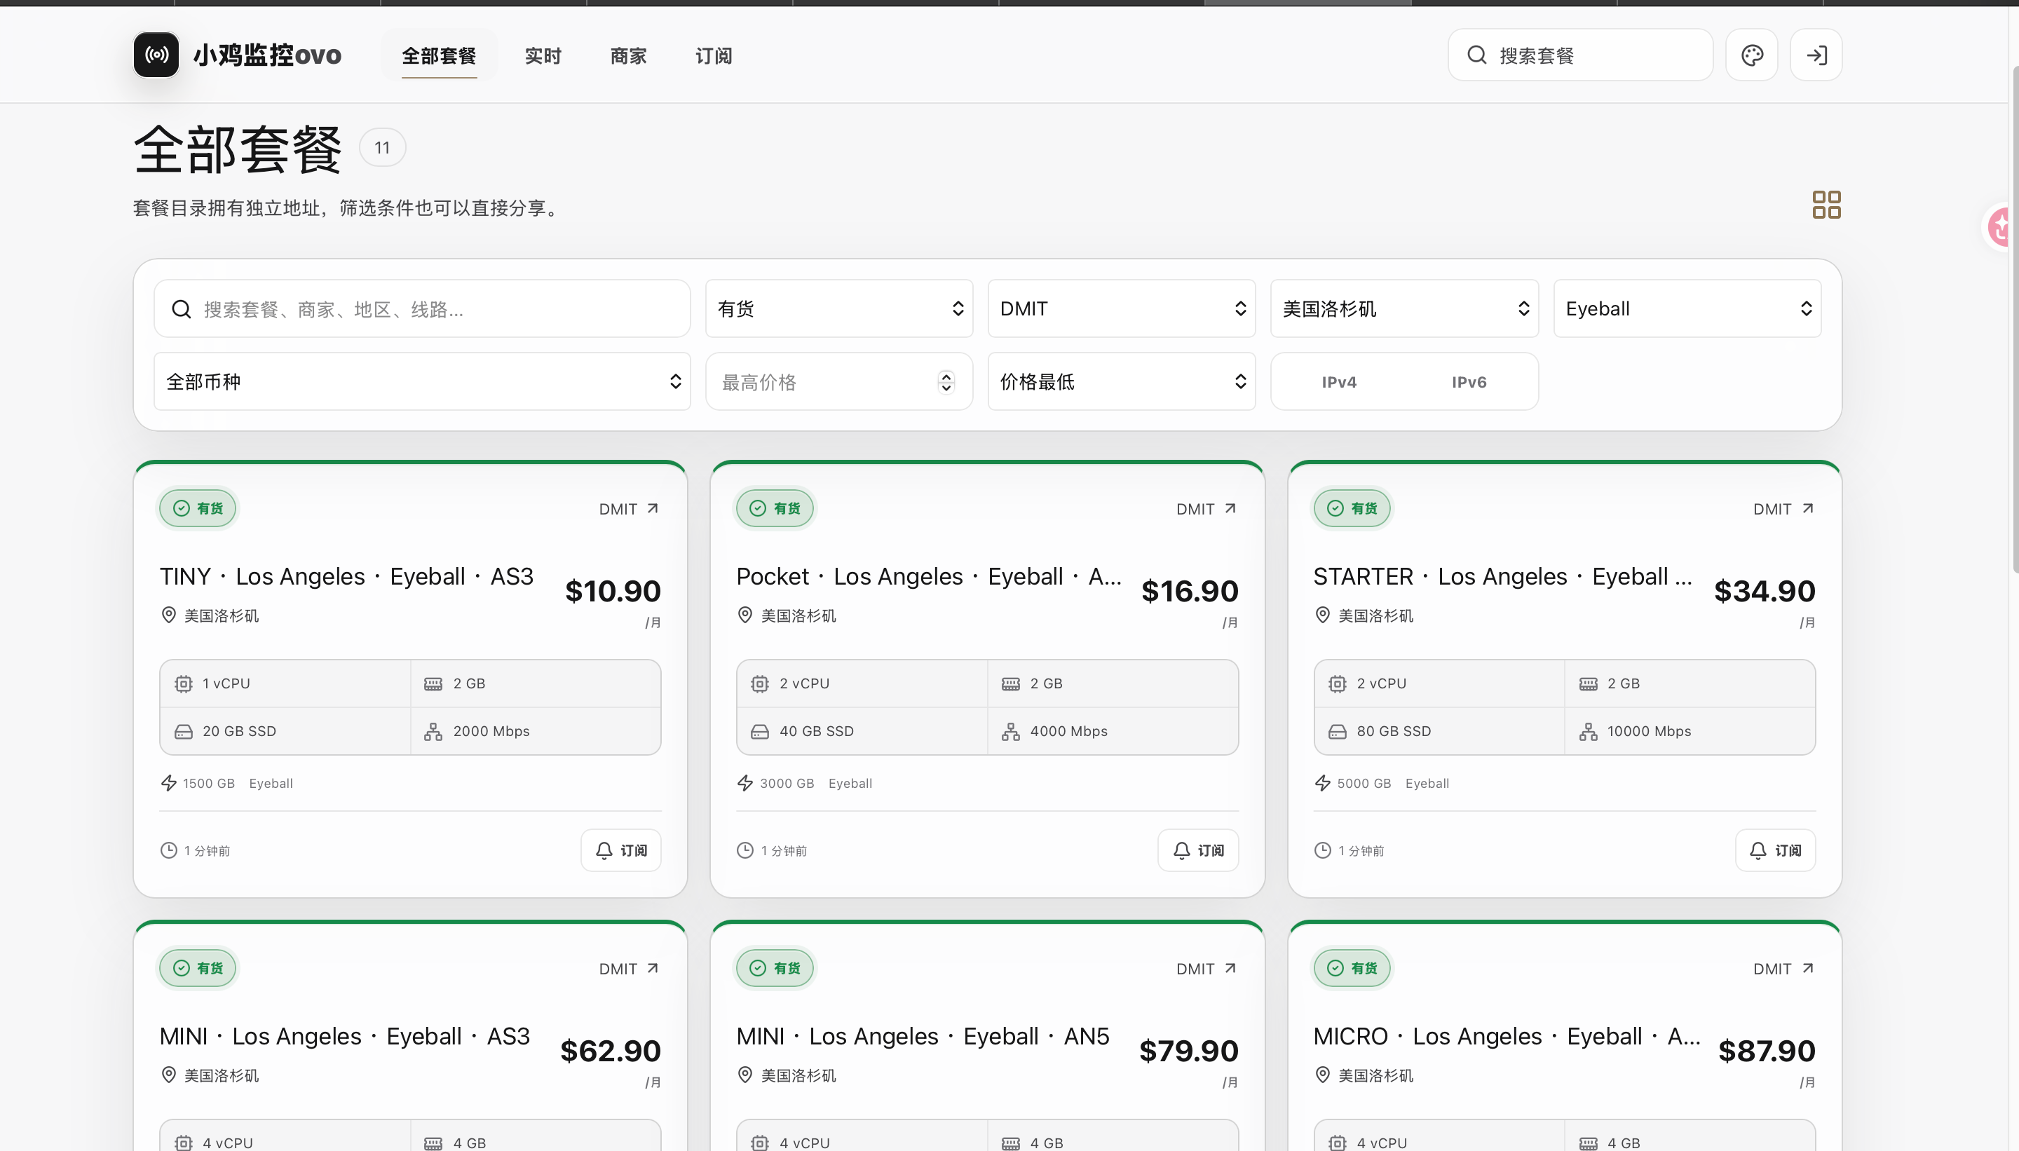
Task: Click the network icon beside 4000 Mbps
Action: pyautogui.click(x=1010, y=731)
